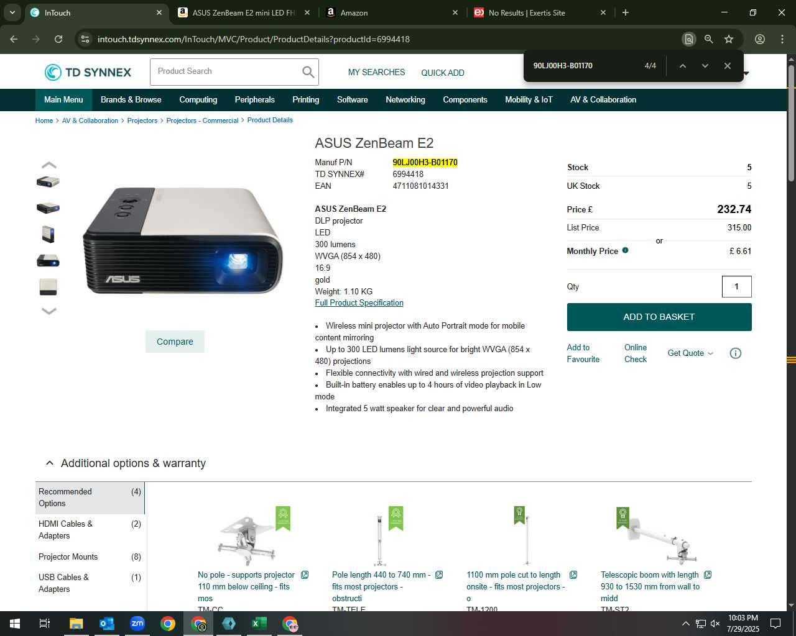Screen dimensions: 796x636
Task: Open the Components menu
Action: coord(465,100)
